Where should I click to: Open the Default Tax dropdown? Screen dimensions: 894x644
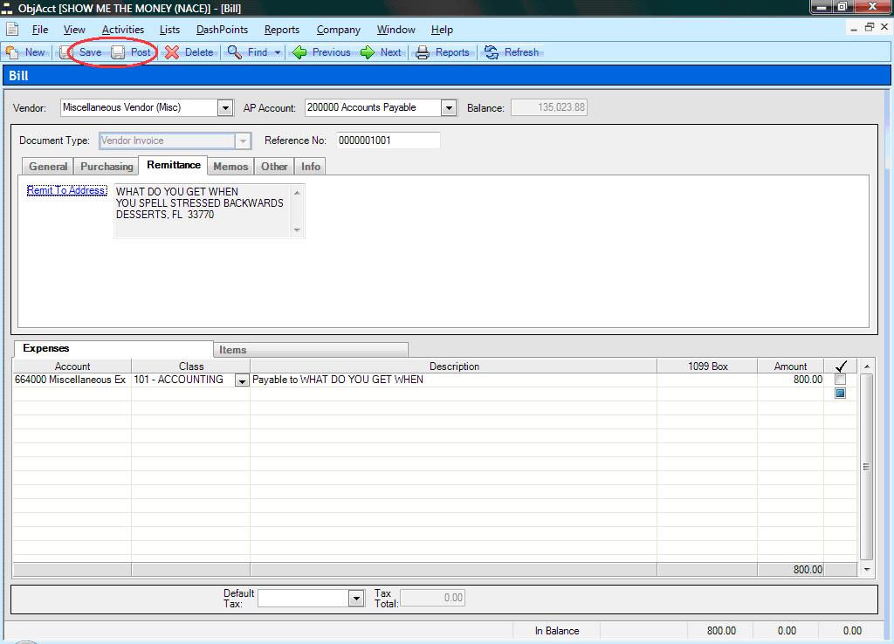355,598
